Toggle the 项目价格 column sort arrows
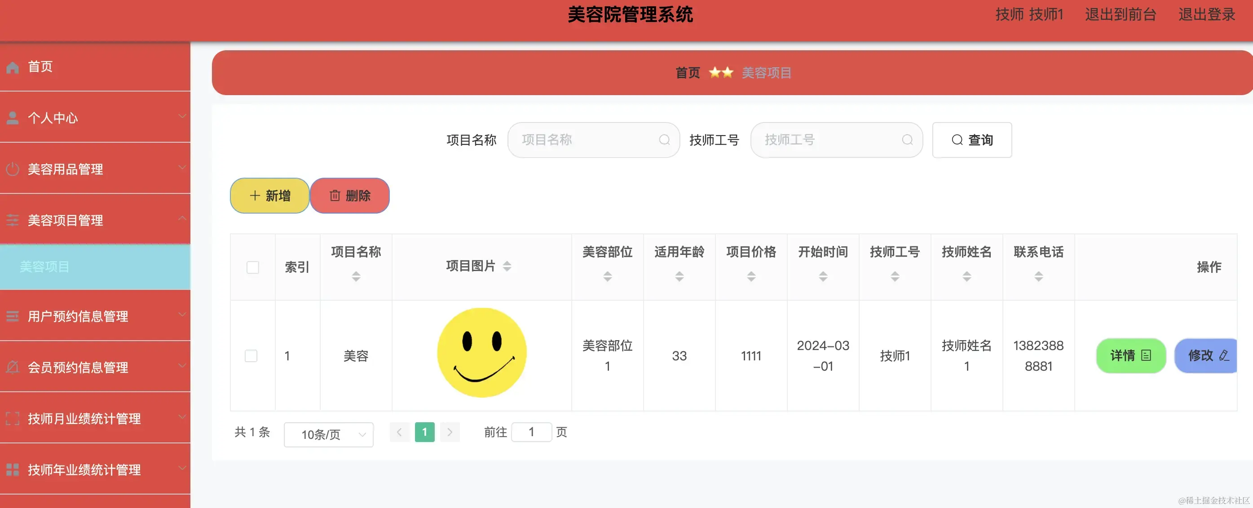 click(x=751, y=276)
